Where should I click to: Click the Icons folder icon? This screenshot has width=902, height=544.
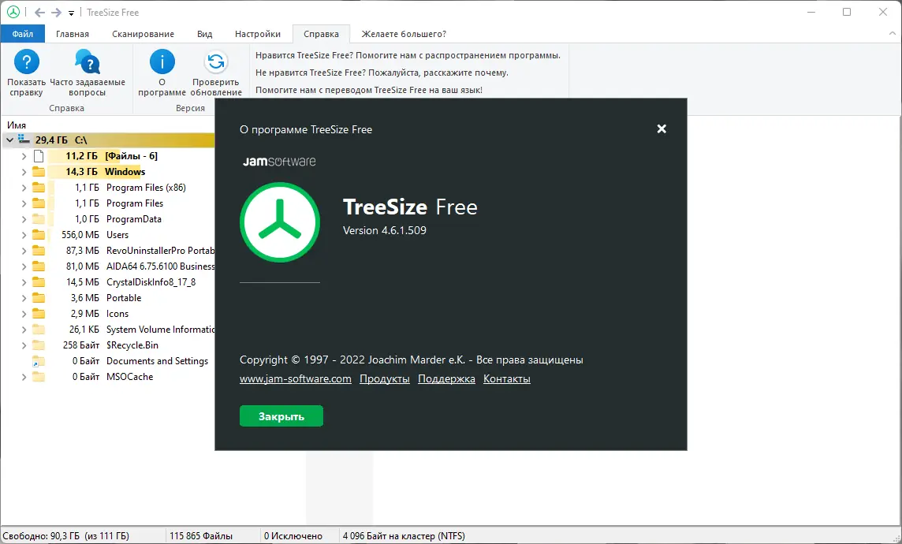click(39, 314)
